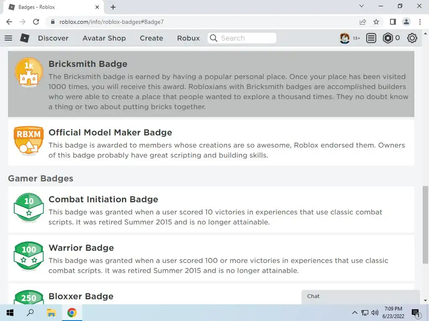Open a new Chrome tab
Image resolution: width=429 pixels, height=321 pixels.
[x=113, y=7]
